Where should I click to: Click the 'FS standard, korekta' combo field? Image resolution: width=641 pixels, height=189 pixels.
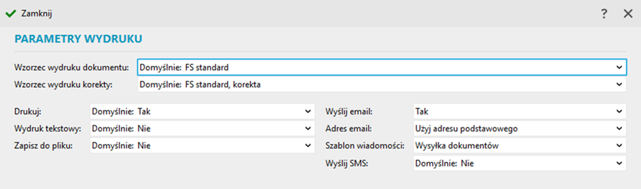(382, 84)
